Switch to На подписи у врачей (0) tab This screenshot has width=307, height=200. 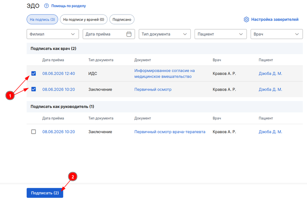pyautogui.click(x=84, y=20)
